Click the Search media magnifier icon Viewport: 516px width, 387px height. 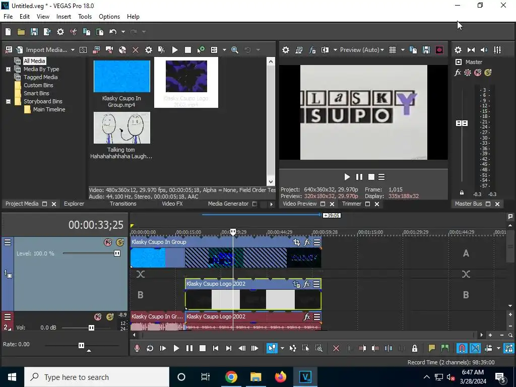pyautogui.click(x=235, y=50)
